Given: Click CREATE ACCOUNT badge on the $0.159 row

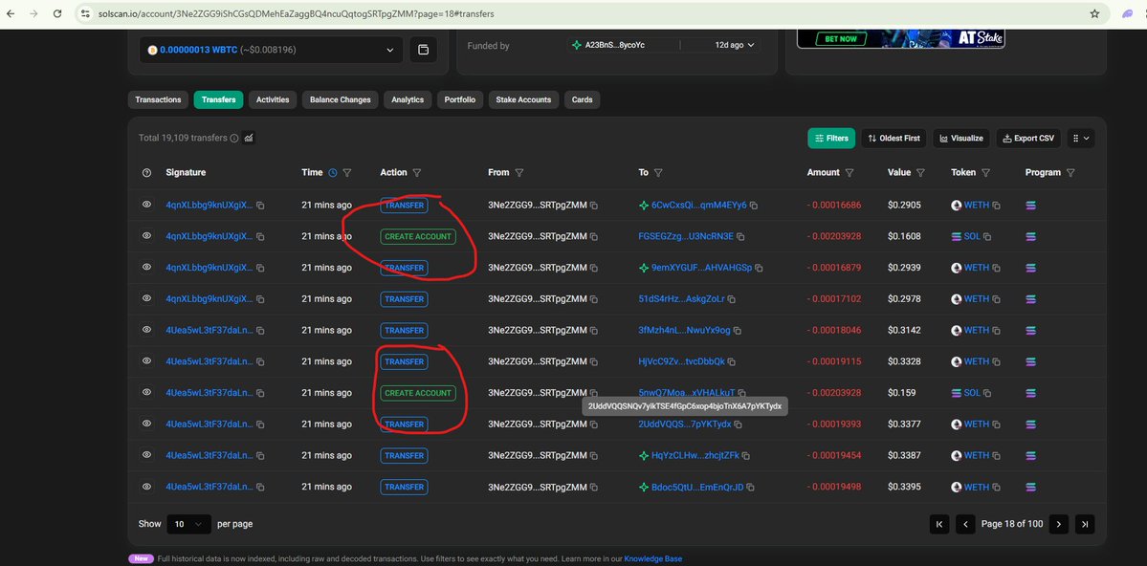Looking at the screenshot, I should (x=418, y=393).
